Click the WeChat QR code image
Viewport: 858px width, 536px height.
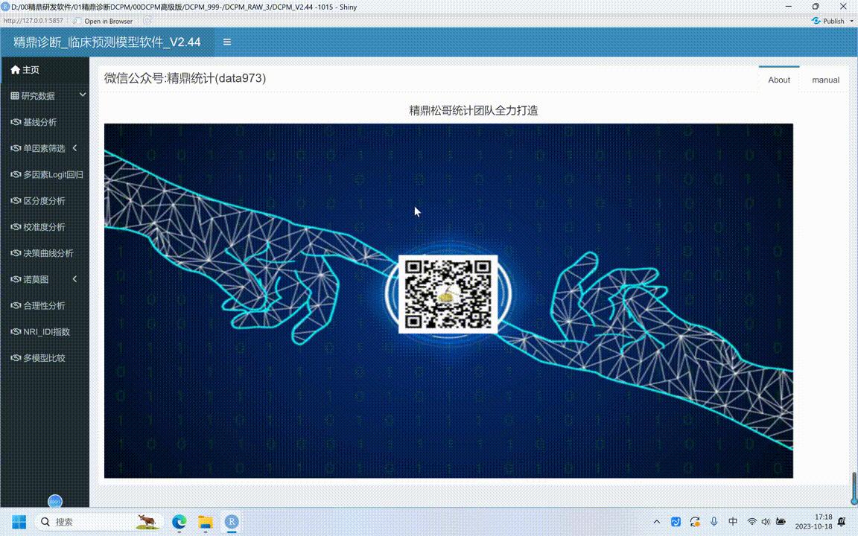[x=448, y=293]
